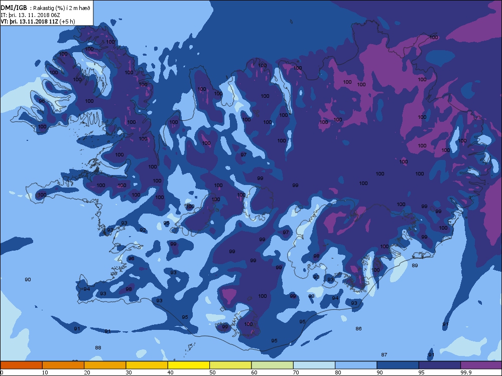
Task: Select the 'IT: þri. 13. 11. 2018 06Z' line
Action: coord(31,15)
